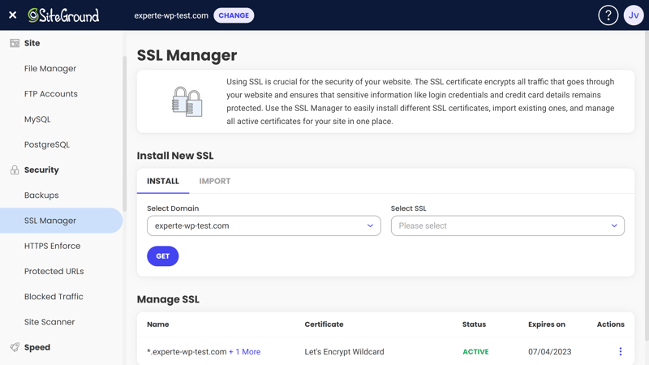649x365 pixels.
Task: Click the experte-wp-test.com site name in header
Action: click(171, 15)
